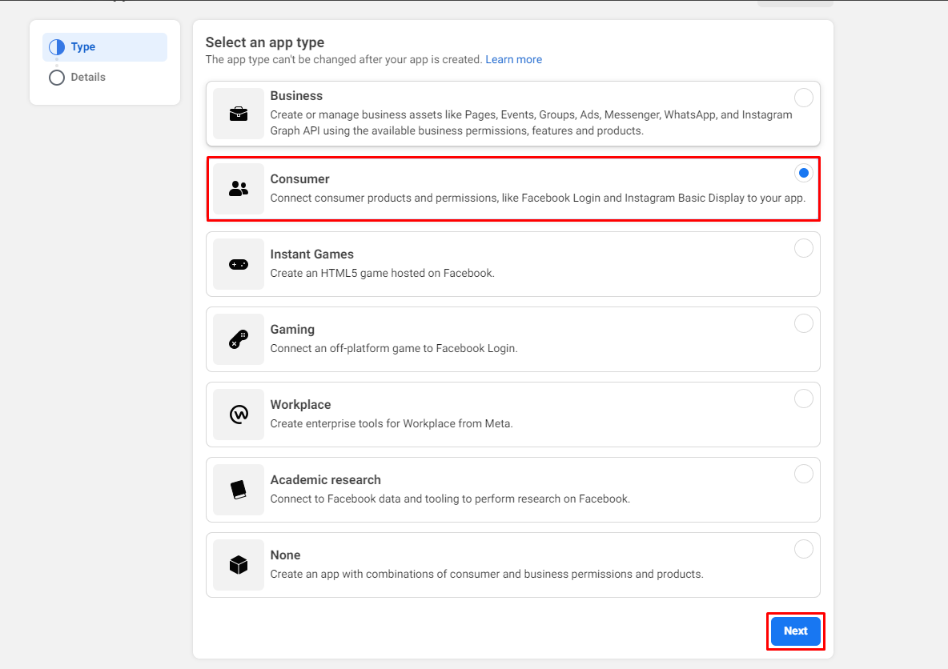The height and width of the screenshot is (669, 948).
Task: Click the None cube icon
Action: point(239,565)
